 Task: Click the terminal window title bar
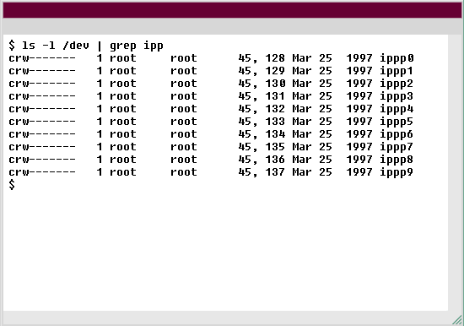pos(232,10)
